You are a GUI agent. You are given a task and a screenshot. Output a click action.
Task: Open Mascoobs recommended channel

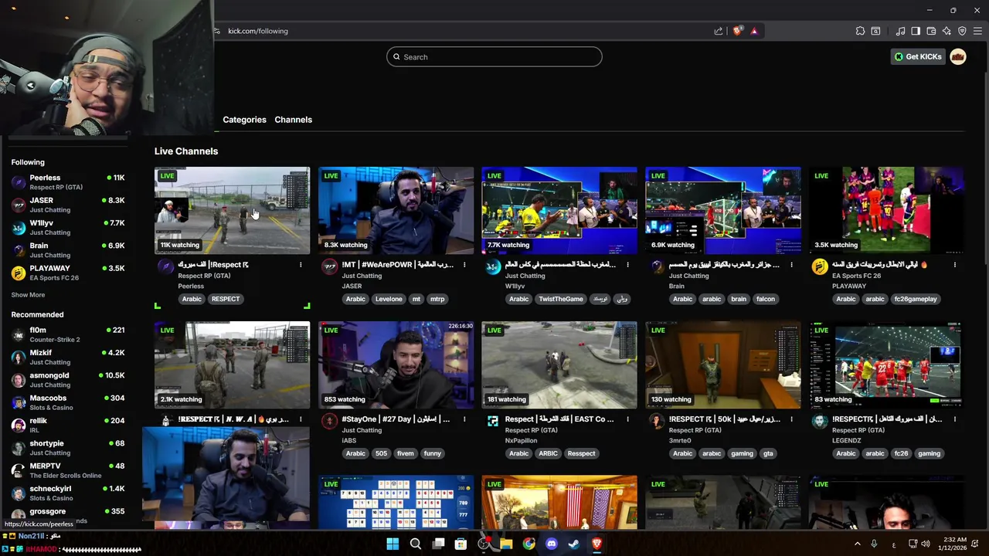68,402
